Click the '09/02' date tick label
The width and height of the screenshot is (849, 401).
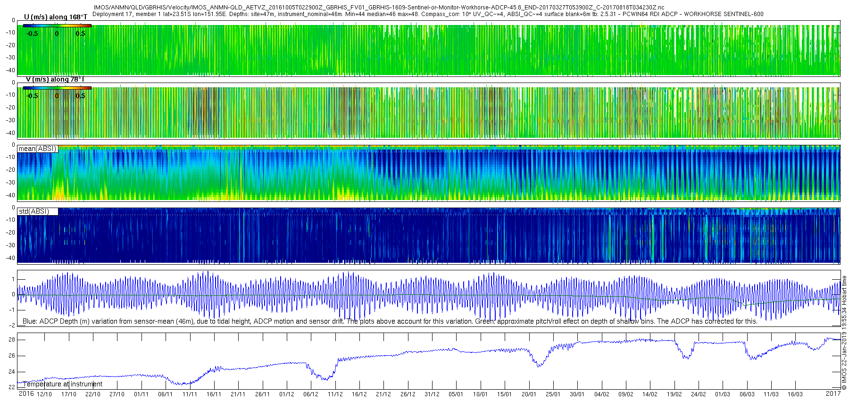coord(626,394)
